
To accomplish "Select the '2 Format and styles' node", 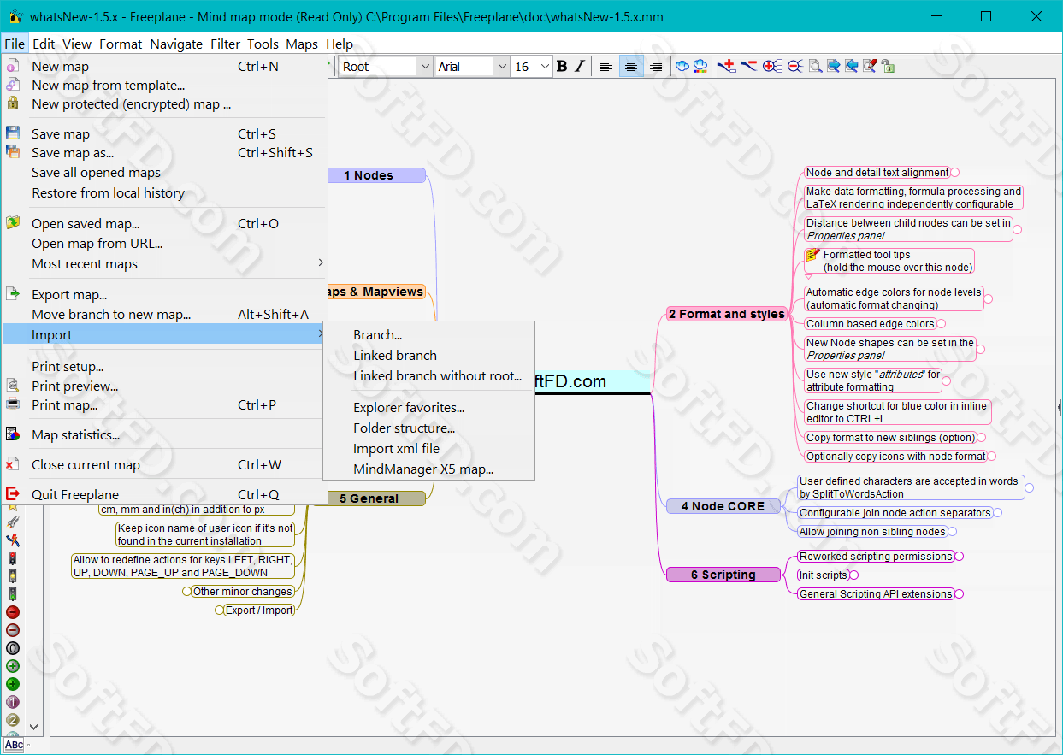I will (x=726, y=314).
